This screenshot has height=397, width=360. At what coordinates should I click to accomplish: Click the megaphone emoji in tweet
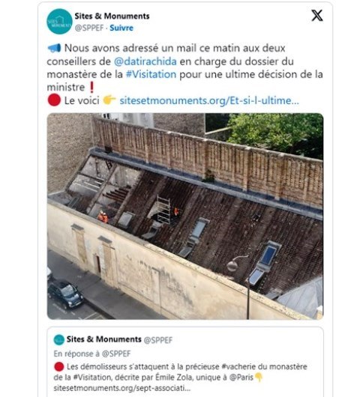pos(54,48)
